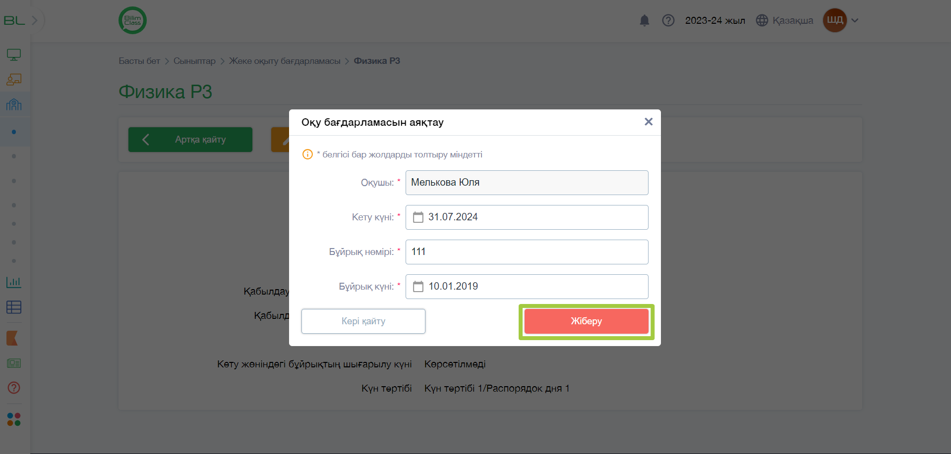The height and width of the screenshot is (454, 951).
Task: Close the Оқу бағдарламасын аяқтау dialog
Action: [648, 122]
